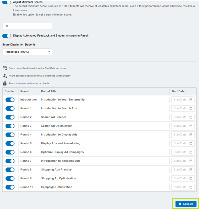199x209 pixels.
Task: Toggle Round 5 Display Ads and Remarketing
Action: coord(10,143)
